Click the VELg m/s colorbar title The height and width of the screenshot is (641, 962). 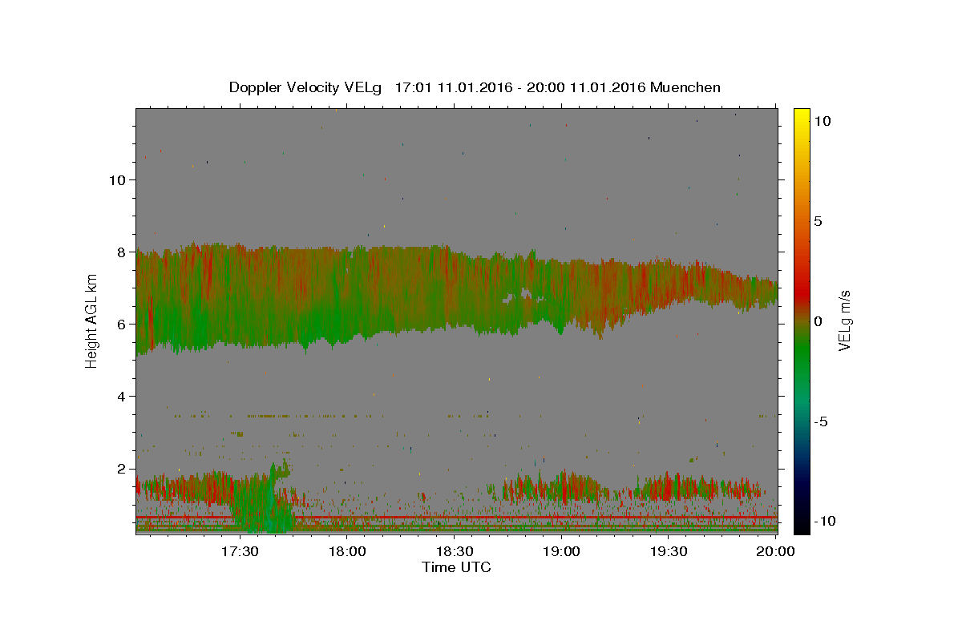pyautogui.click(x=845, y=320)
